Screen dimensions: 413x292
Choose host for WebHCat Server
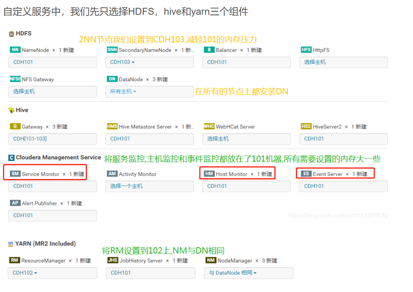(246, 139)
